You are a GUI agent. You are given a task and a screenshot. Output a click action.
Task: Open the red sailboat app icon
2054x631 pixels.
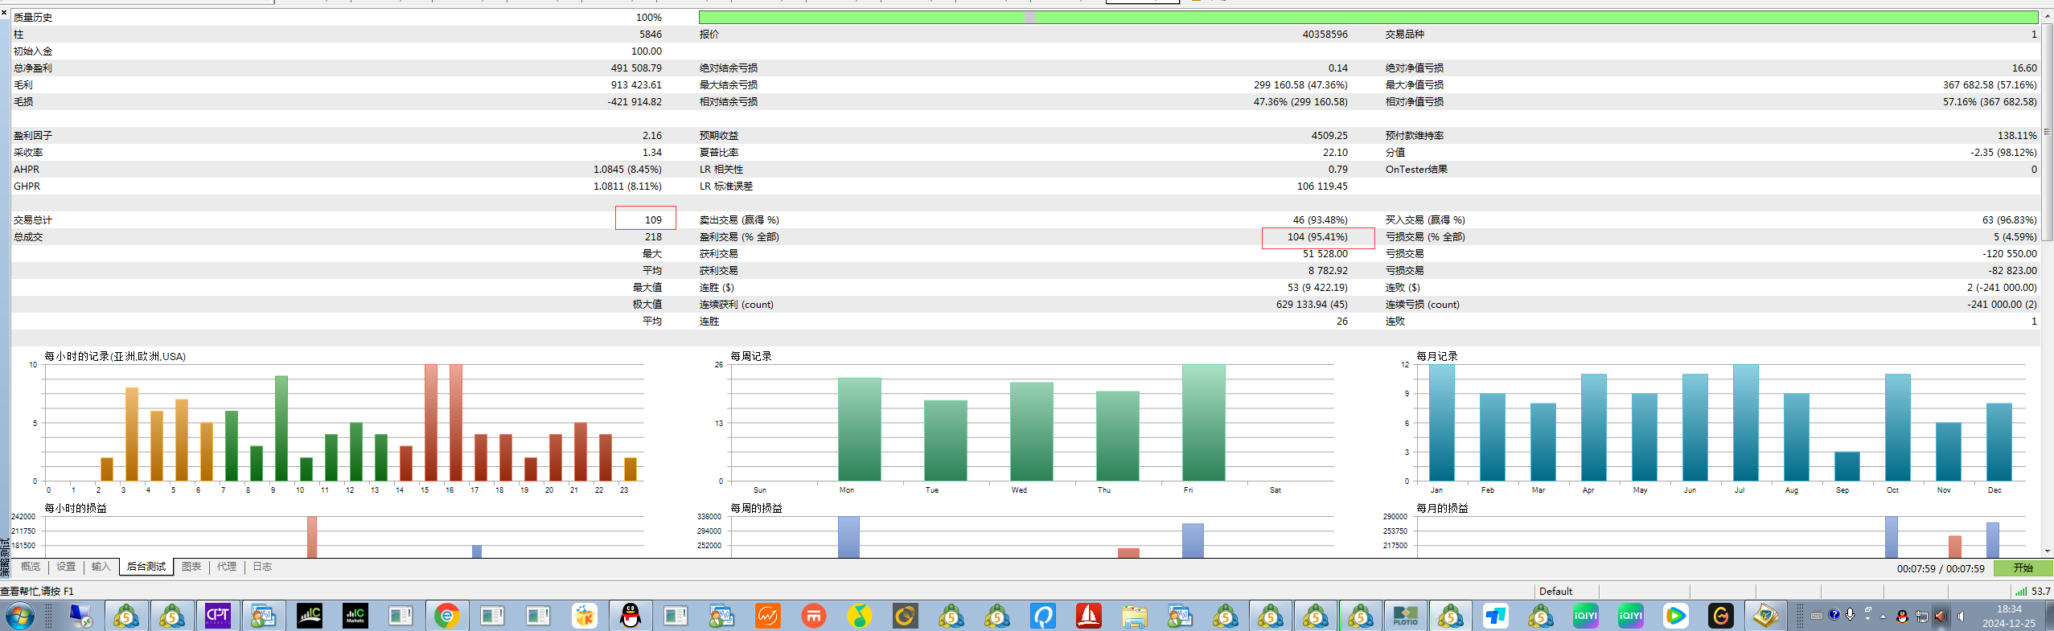tap(1088, 617)
